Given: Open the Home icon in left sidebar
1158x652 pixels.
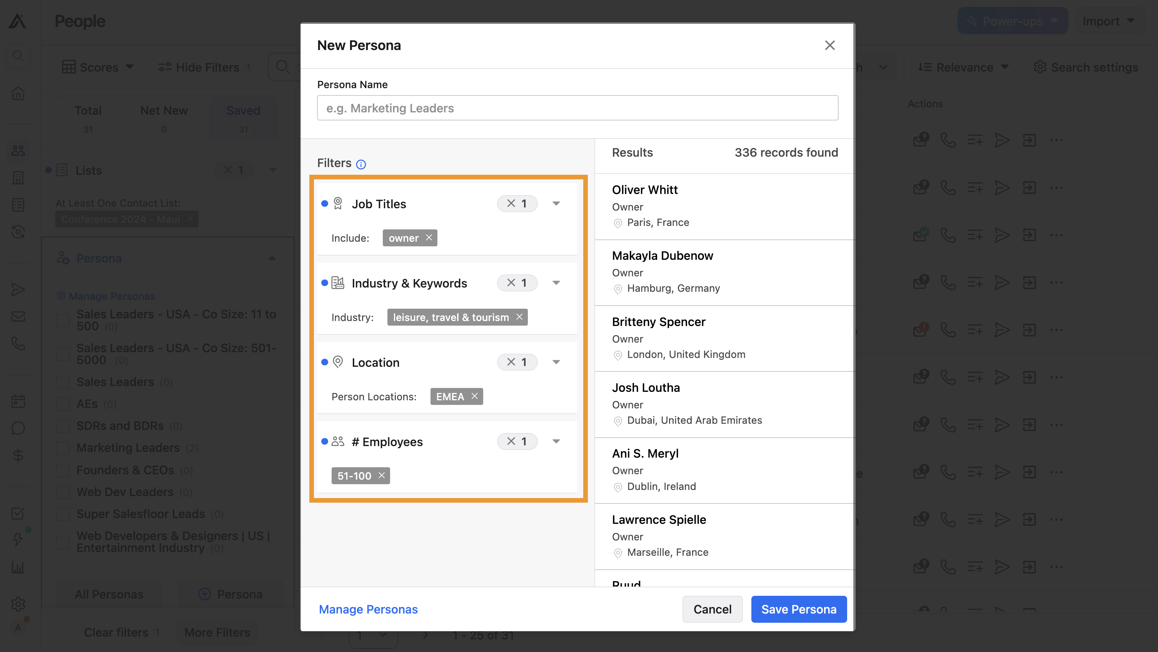Looking at the screenshot, I should coord(18,94).
